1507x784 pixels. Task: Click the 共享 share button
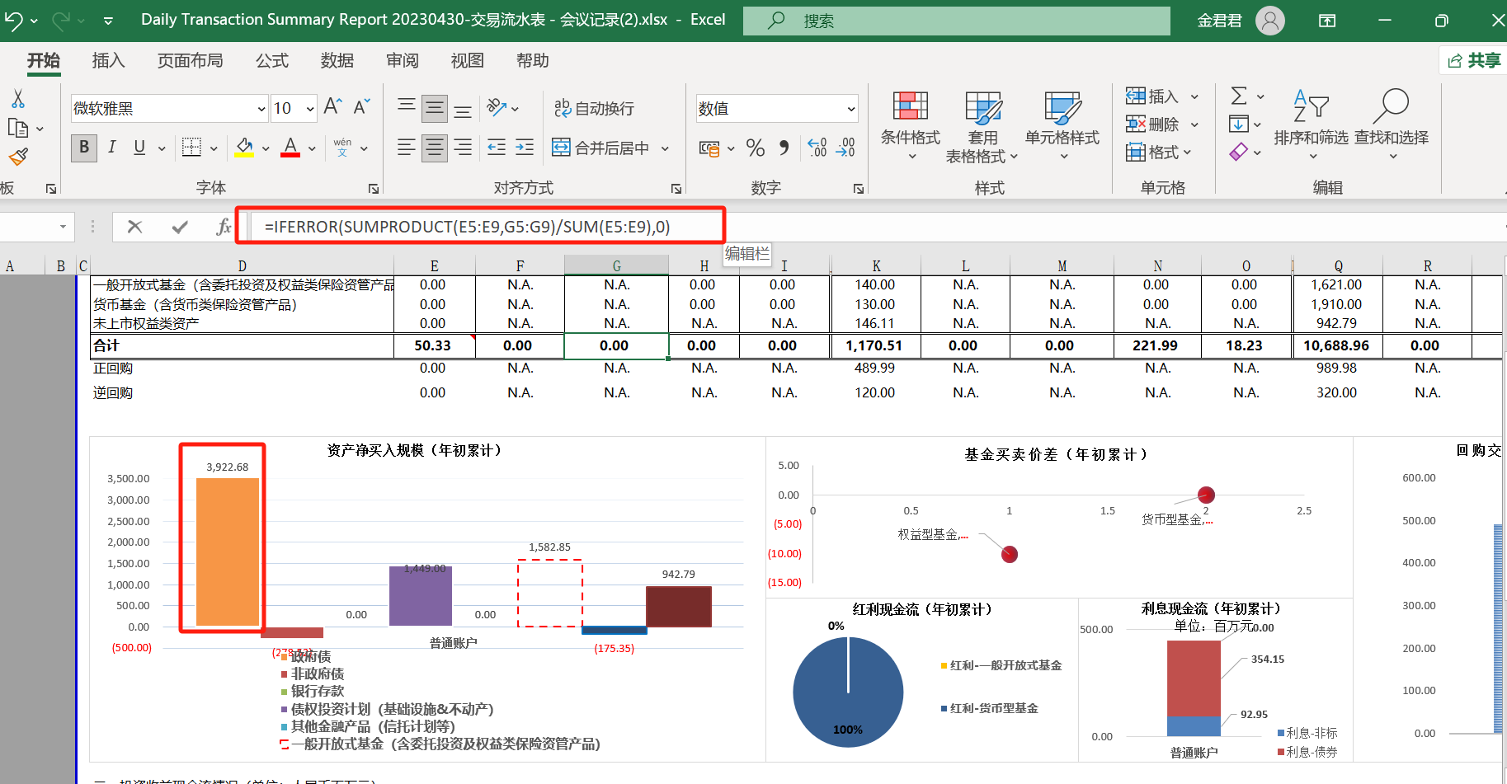1474,60
